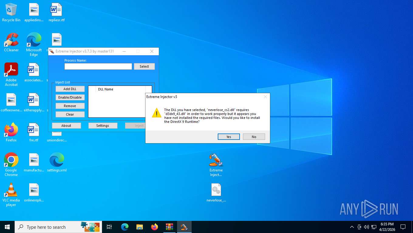This screenshot has width=413, height=233.
Task: Open the onlinerepli image file icon
Action: click(34, 193)
